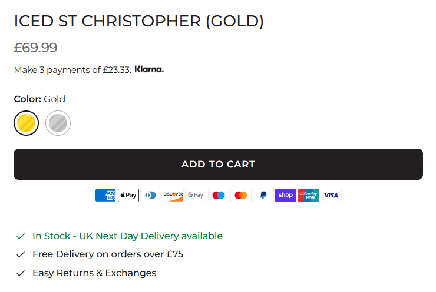This screenshot has height=292, width=436.
Task: Add the item to cart
Action: point(218,164)
